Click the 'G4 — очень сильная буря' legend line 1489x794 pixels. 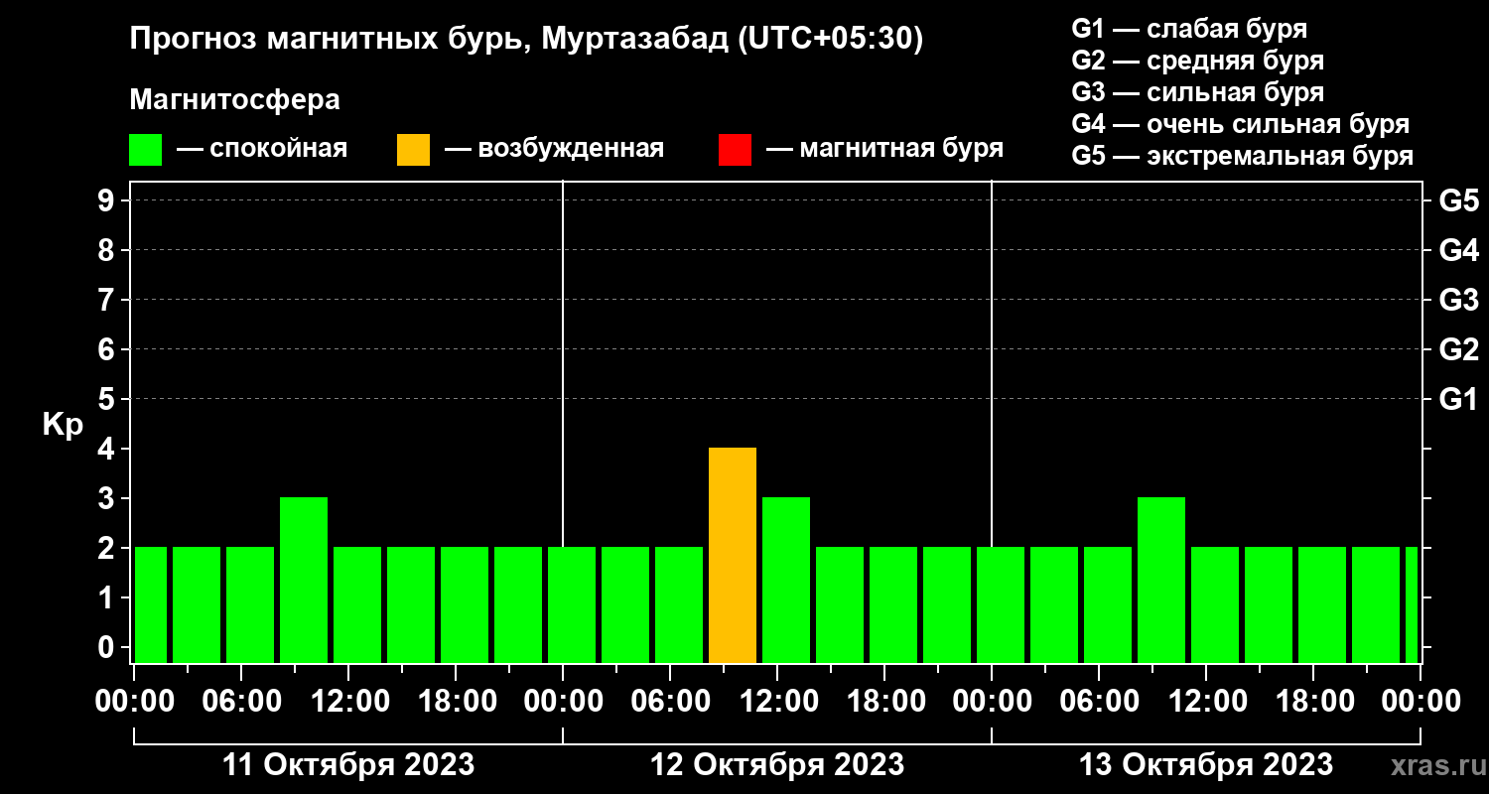click(x=1241, y=124)
